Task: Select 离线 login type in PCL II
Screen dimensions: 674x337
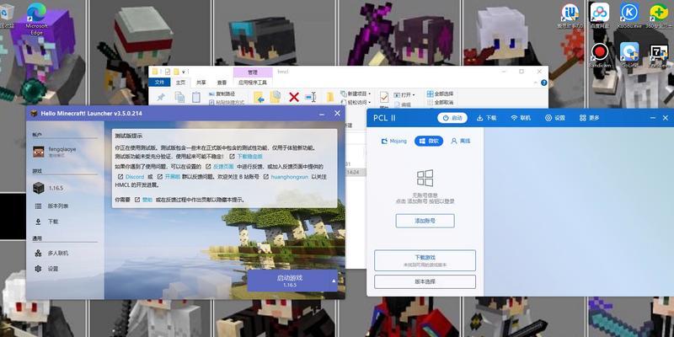Action: [x=461, y=141]
